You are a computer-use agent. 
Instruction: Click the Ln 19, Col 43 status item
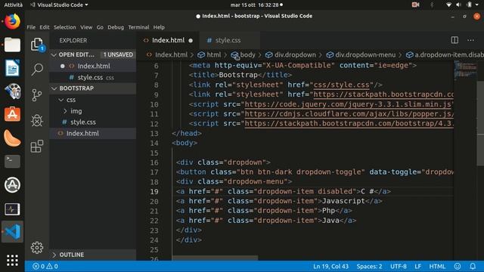330,266
